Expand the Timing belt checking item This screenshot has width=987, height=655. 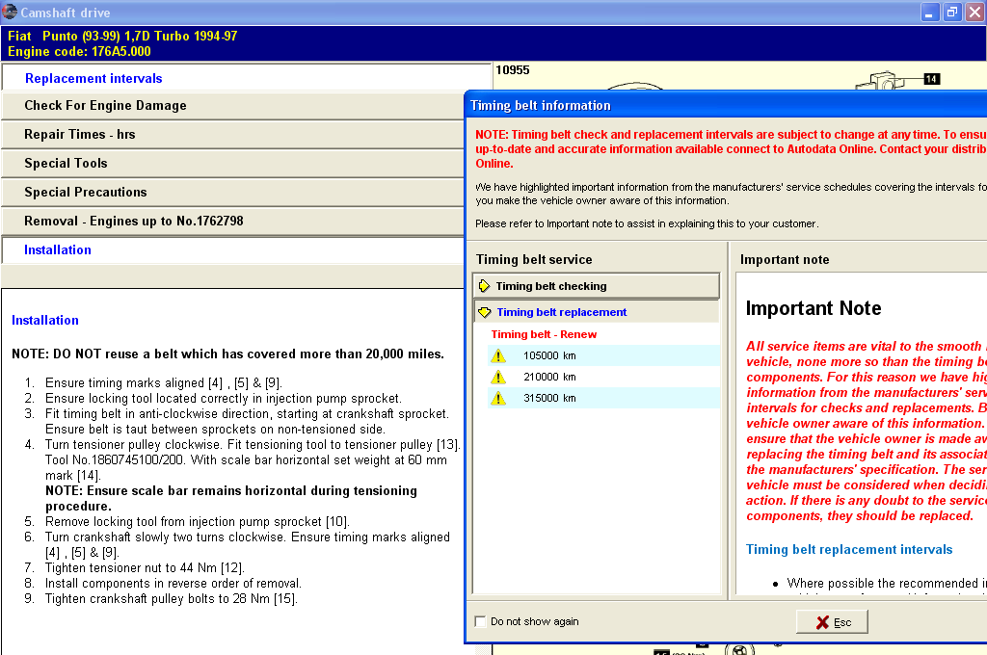596,286
